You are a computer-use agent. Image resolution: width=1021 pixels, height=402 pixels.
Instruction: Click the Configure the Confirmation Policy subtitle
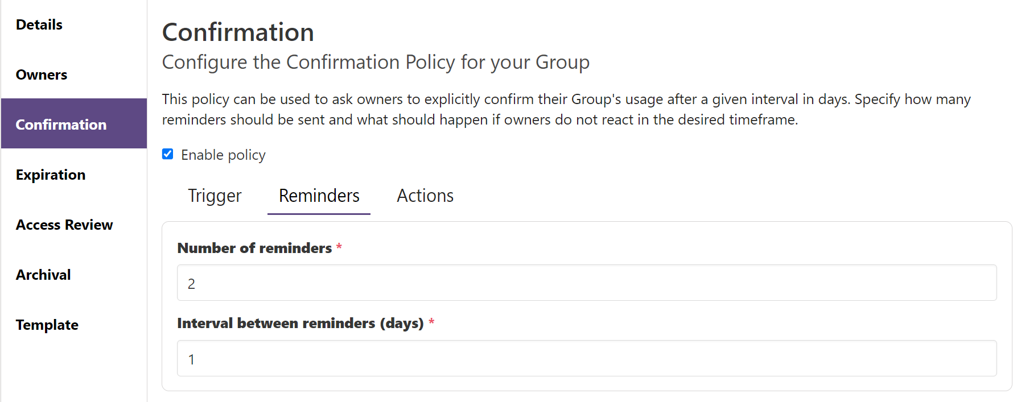[376, 62]
